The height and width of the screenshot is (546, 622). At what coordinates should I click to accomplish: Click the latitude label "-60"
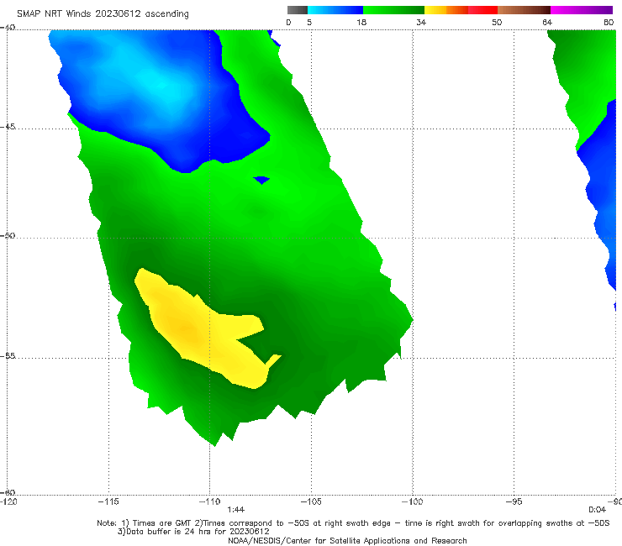(x=8, y=492)
